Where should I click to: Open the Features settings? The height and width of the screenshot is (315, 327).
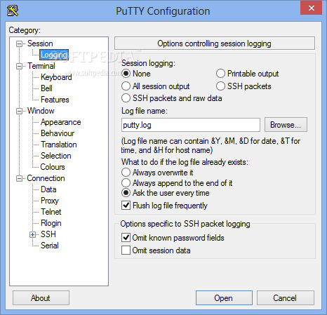[55, 100]
